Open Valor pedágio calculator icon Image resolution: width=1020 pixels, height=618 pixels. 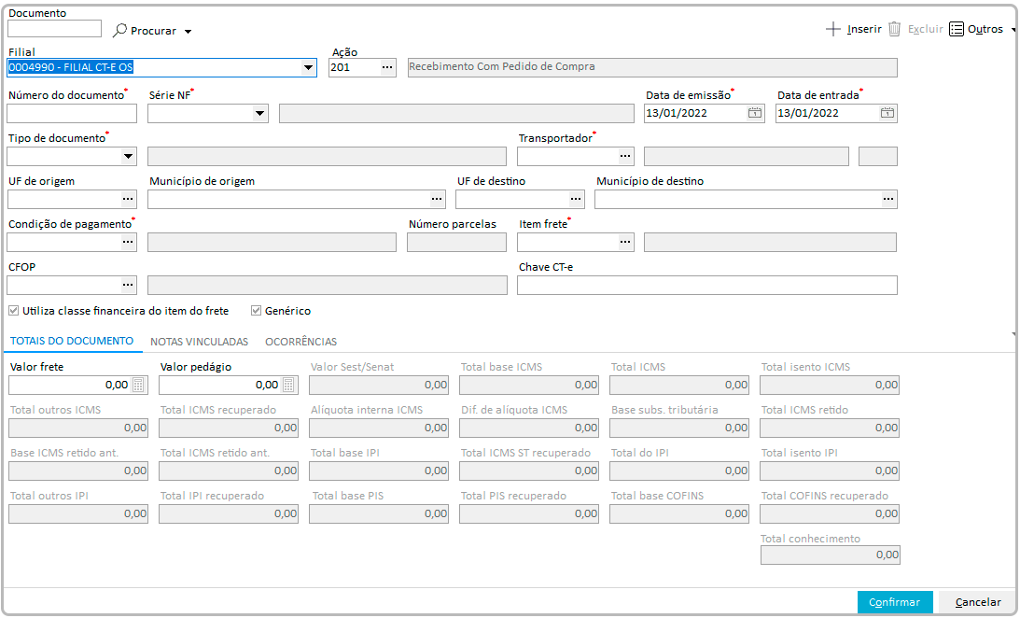point(288,386)
